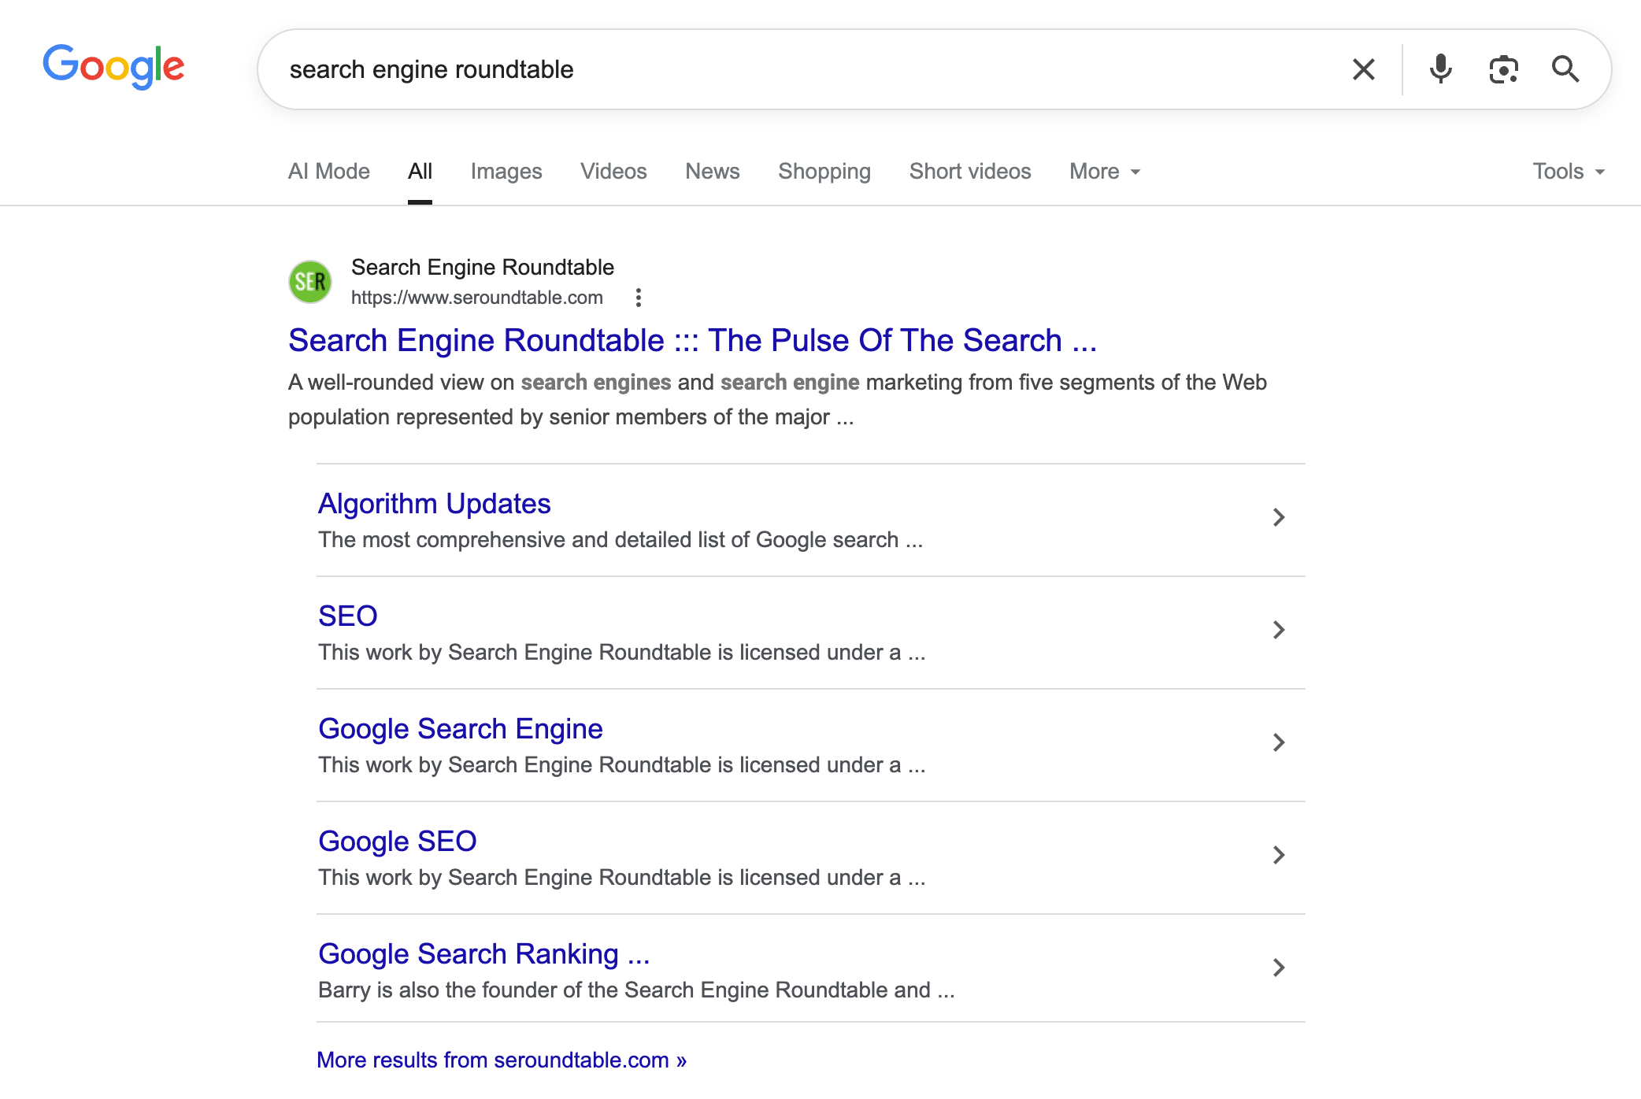
Task: Switch to the Images tab
Action: (x=506, y=171)
